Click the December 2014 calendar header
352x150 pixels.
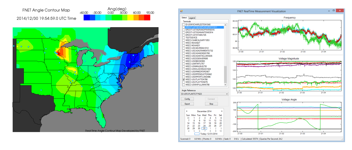(x=204, y=111)
